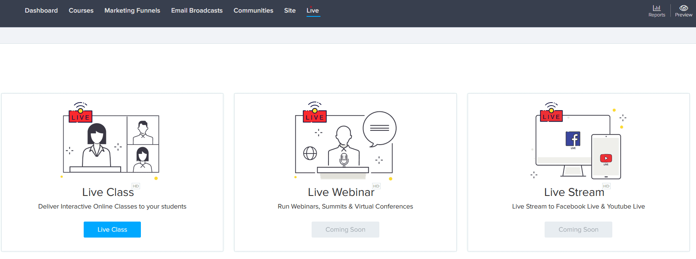Open the Communities page

(x=253, y=11)
